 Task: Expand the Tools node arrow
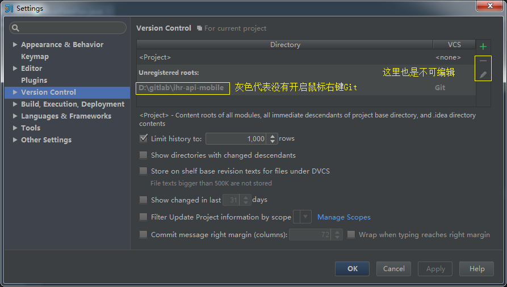click(15, 128)
